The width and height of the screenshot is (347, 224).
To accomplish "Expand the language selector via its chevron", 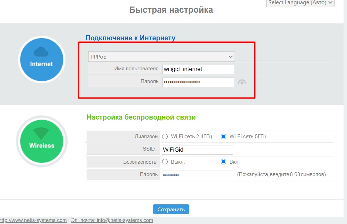I will [x=330, y=3].
